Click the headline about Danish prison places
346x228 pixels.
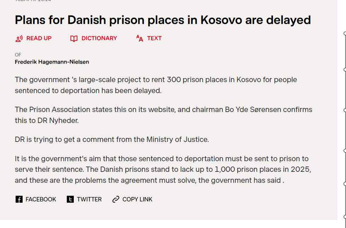pyautogui.click(x=163, y=20)
